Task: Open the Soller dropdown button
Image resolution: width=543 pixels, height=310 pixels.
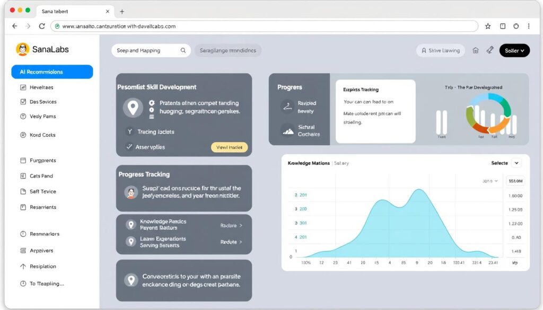Action: click(x=514, y=50)
